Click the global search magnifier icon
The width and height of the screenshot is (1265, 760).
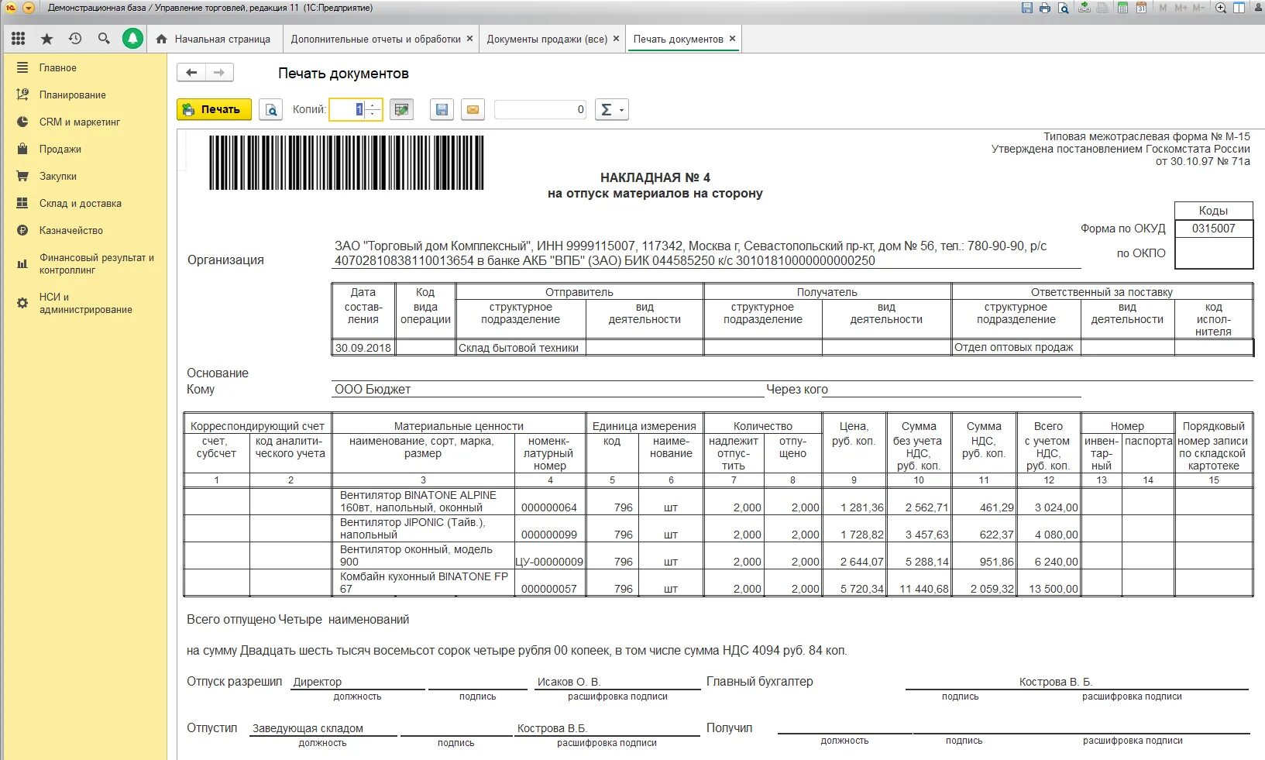tap(104, 39)
